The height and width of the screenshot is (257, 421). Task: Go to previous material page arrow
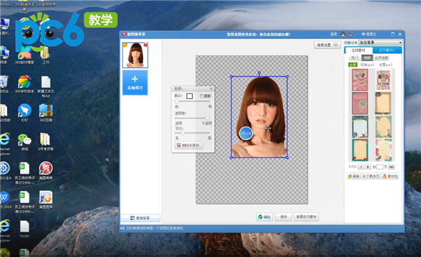coord(361,167)
